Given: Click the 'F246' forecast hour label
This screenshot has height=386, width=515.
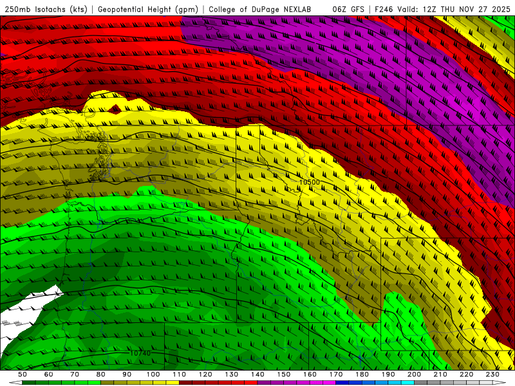Looking at the screenshot, I should coord(384,9).
